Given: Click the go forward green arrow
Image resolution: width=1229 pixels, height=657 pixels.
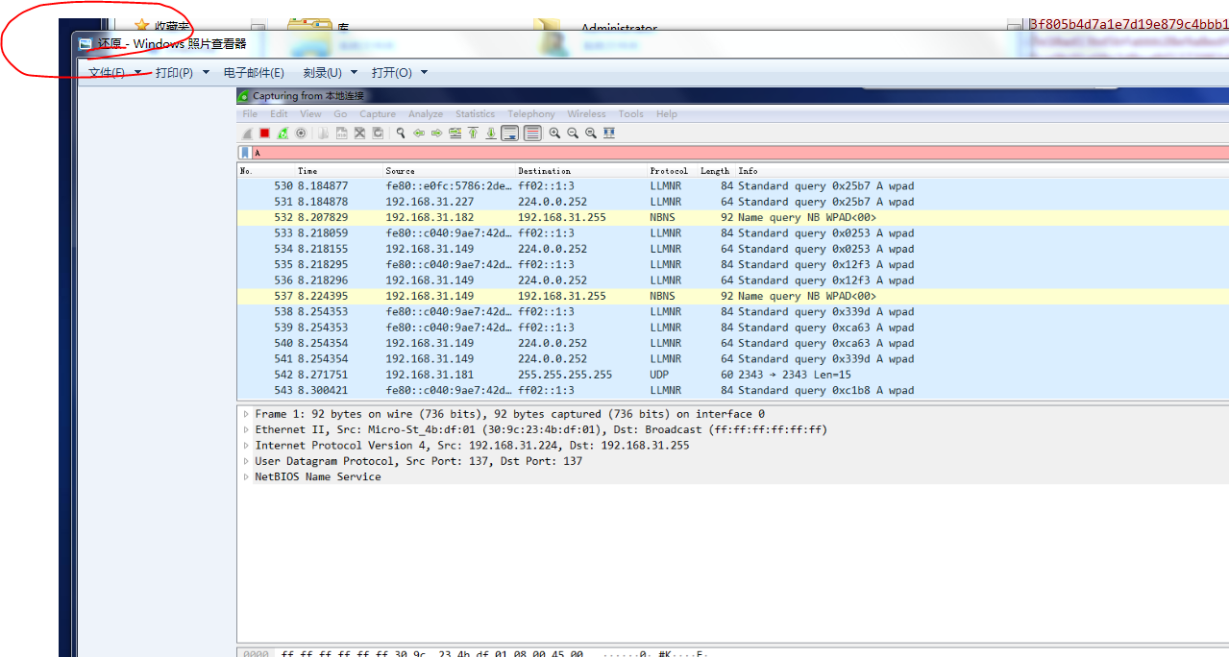Looking at the screenshot, I should point(436,134).
